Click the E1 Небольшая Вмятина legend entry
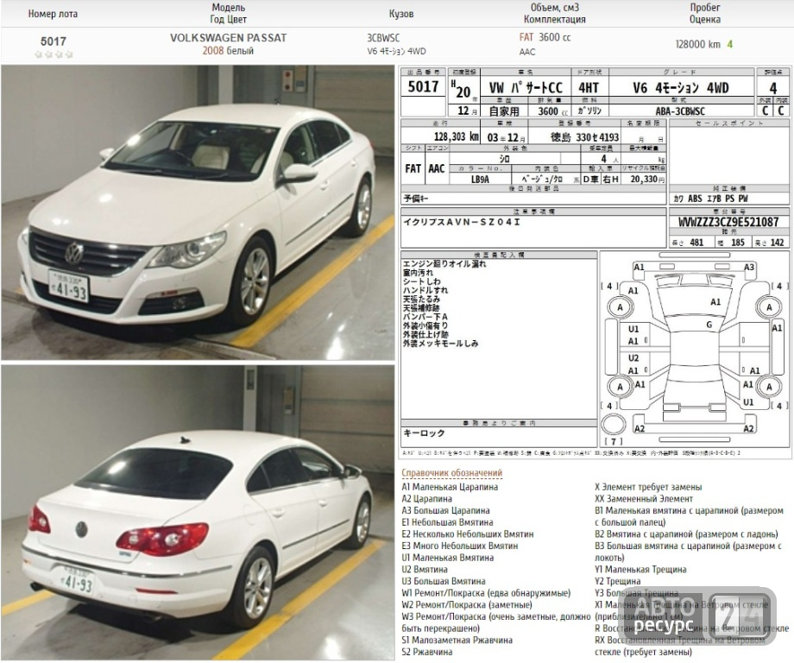 pyautogui.click(x=447, y=521)
